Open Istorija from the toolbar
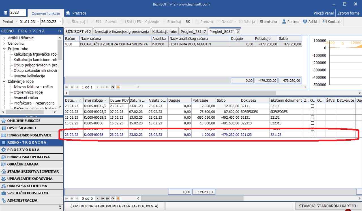The width and height of the screenshot is (362, 211). tap(247, 21)
